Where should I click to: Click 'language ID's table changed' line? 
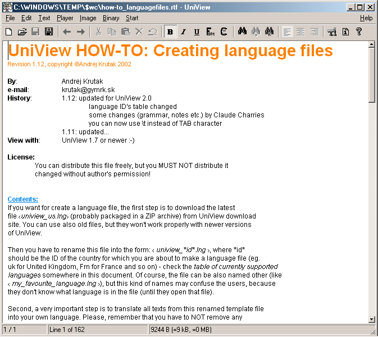[x=133, y=107]
